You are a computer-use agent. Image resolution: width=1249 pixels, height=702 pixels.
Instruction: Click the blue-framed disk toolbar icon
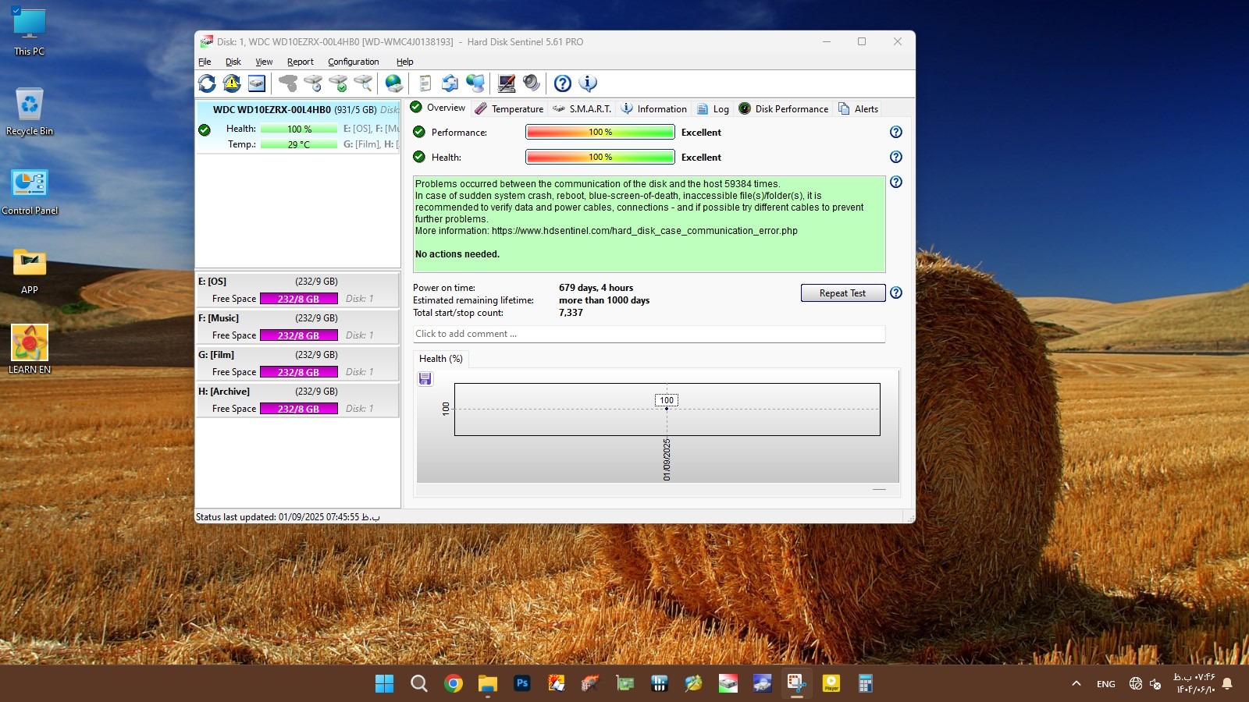pyautogui.click(x=257, y=83)
